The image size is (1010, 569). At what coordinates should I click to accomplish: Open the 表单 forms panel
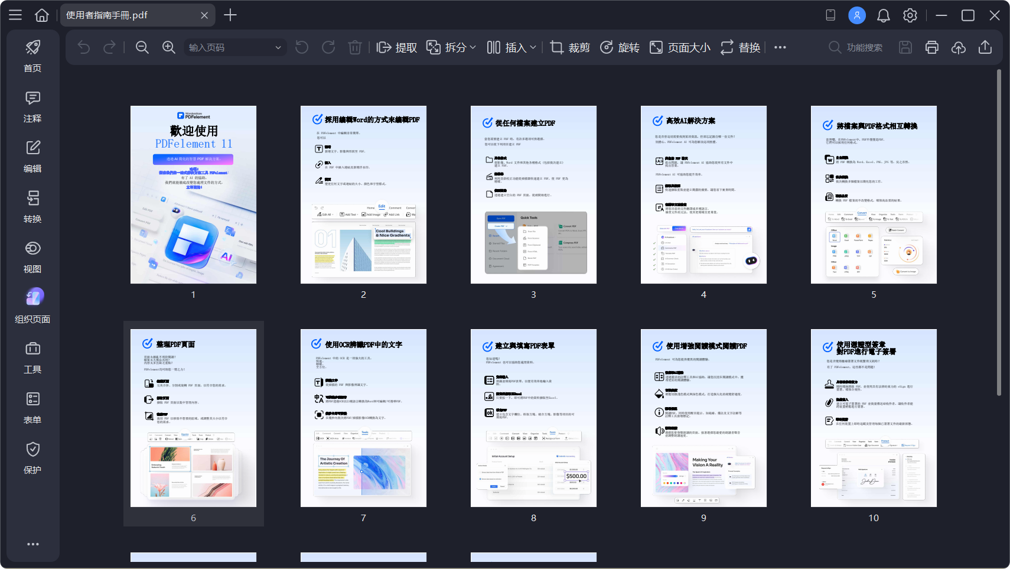click(x=32, y=407)
